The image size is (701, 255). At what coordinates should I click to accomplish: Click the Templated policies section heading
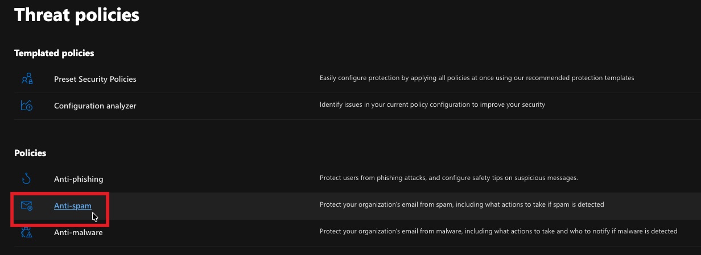[x=54, y=53]
